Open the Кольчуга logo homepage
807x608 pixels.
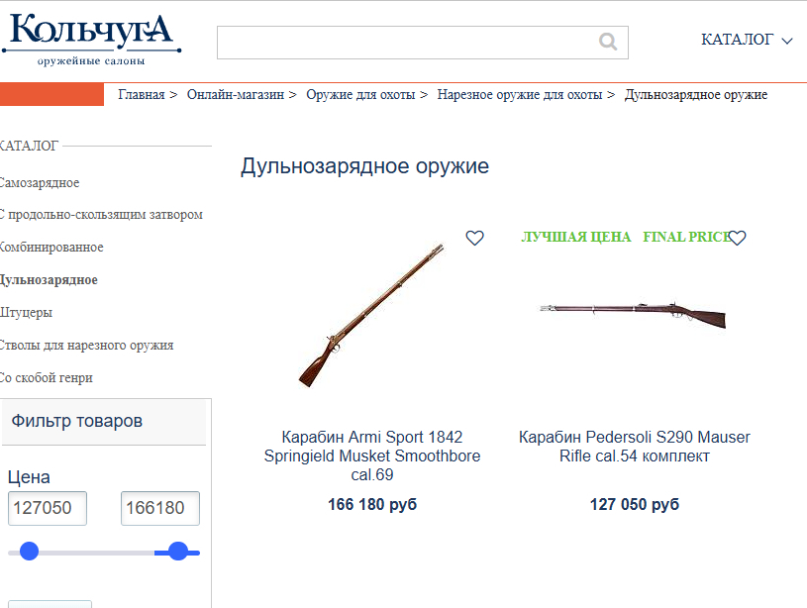coord(91,40)
